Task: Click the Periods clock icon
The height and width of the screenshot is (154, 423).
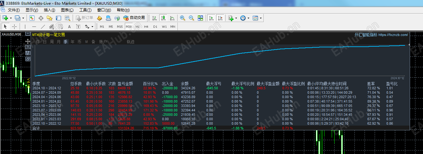Action: [243, 18]
